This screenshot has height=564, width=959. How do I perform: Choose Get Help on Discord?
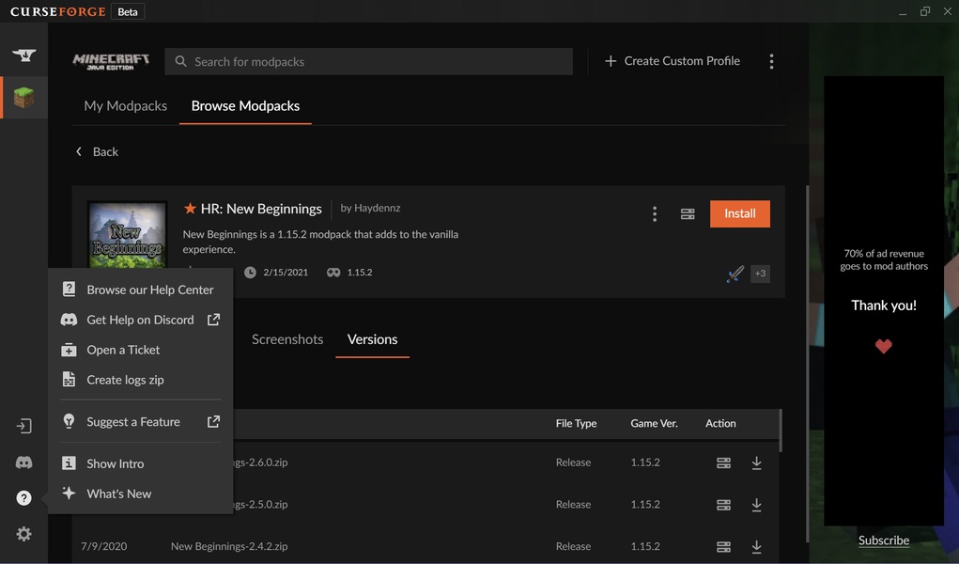[x=140, y=320]
